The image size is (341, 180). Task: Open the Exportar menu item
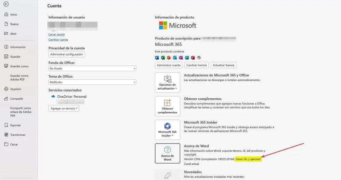tap(15, 125)
